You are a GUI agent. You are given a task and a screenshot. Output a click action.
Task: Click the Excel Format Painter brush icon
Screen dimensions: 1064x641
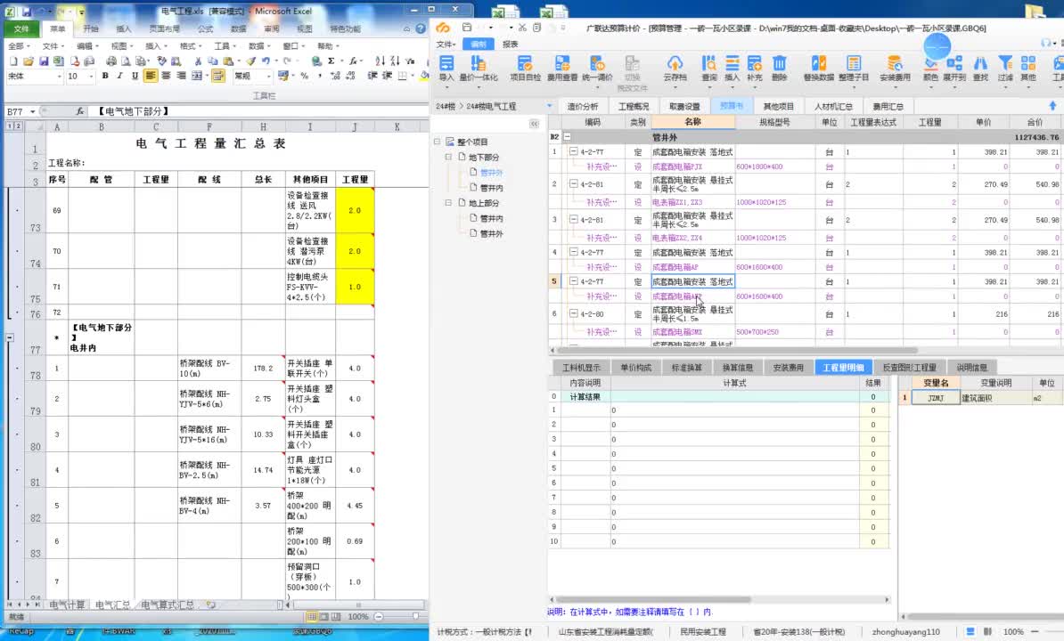coord(250,61)
